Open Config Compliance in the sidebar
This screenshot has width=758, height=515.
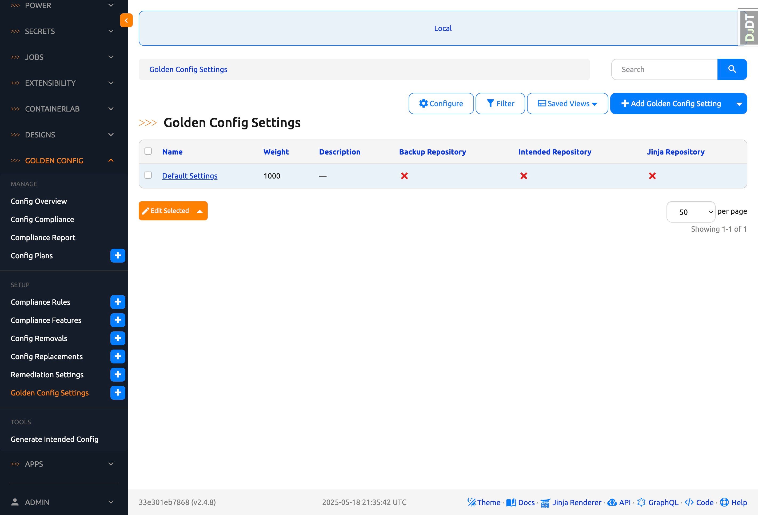coord(42,219)
